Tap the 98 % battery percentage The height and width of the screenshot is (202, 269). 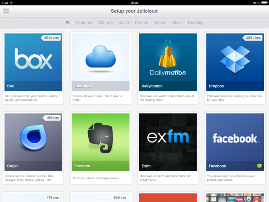pyautogui.click(x=256, y=3)
